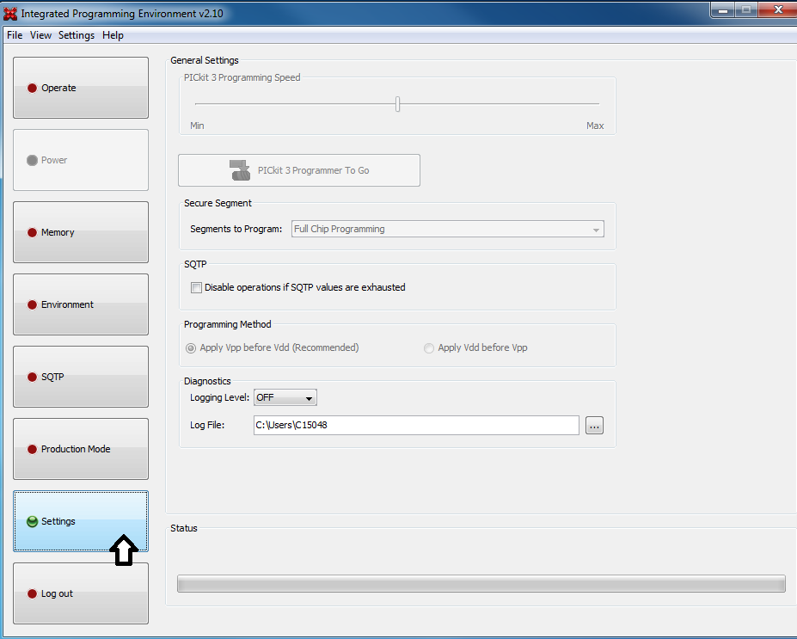Open the SQTP panel from the sidebar
The height and width of the screenshot is (639, 797).
[80, 377]
